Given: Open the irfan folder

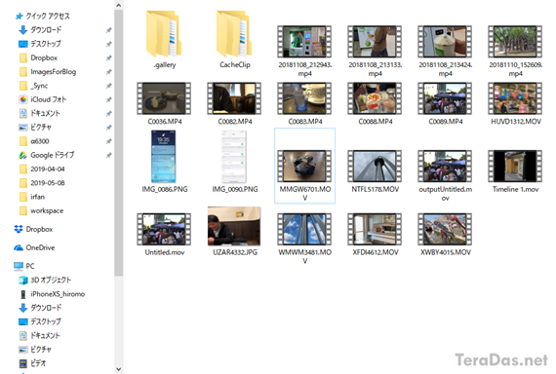Looking at the screenshot, I should [x=31, y=197].
